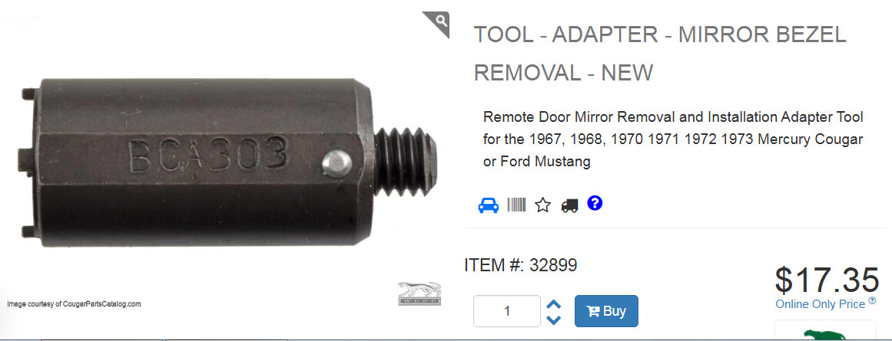Image resolution: width=892 pixels, height=341 pixels.
Task: Add to favorites with the star icon
Action: [543, 205]
